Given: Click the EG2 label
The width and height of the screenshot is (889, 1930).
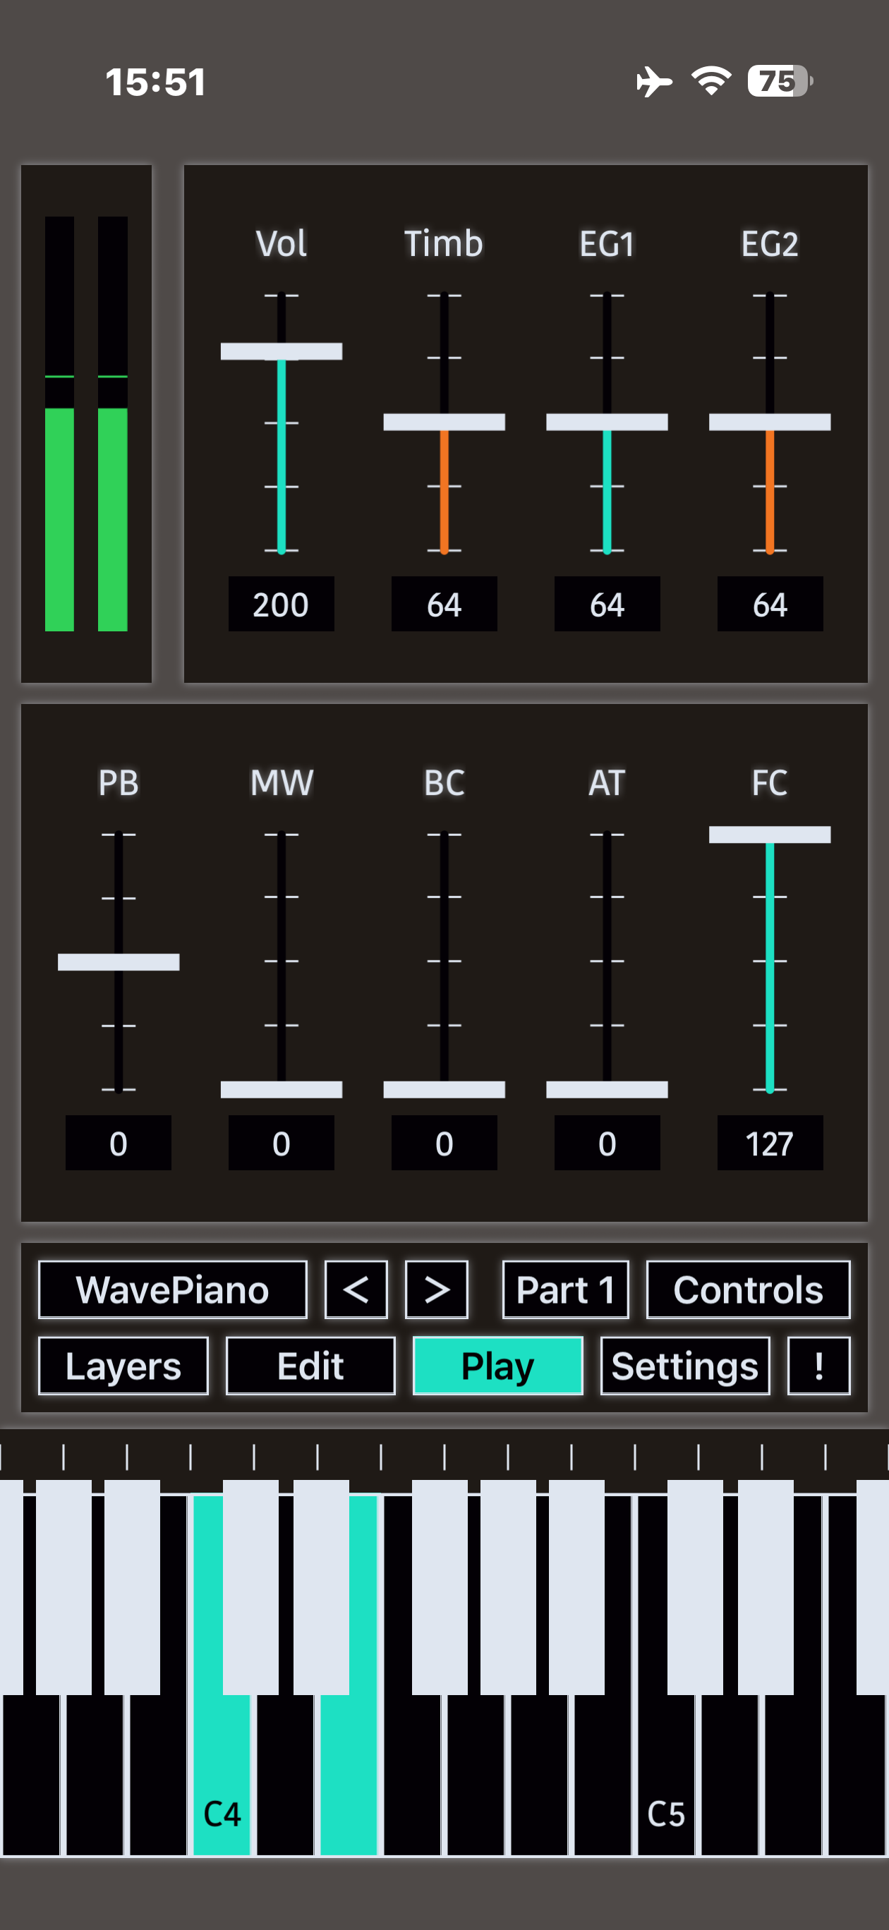Looking at the screenshot, I should [770, 243].
